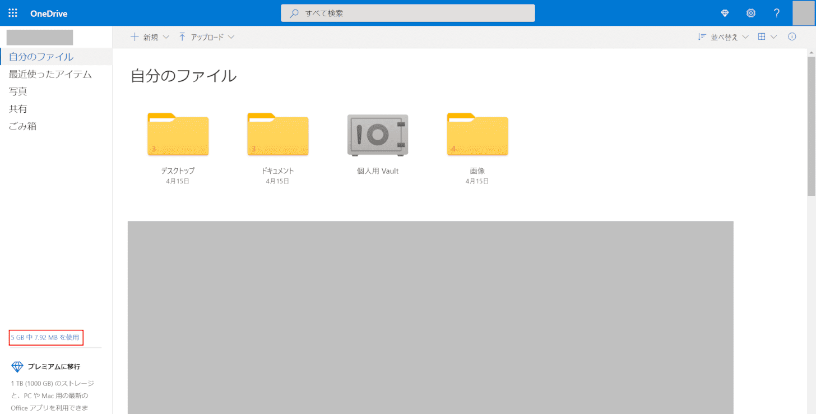The width and height of the screenshot is (816, 414).
Task: Open the premium diamond icon in header
Action: [x=725, y=13]
